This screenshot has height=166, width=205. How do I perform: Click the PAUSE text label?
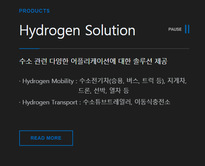pyautogui.click(x=175, y=29)
